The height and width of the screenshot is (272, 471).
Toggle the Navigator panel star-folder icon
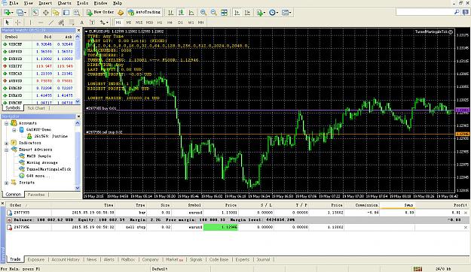56,12
